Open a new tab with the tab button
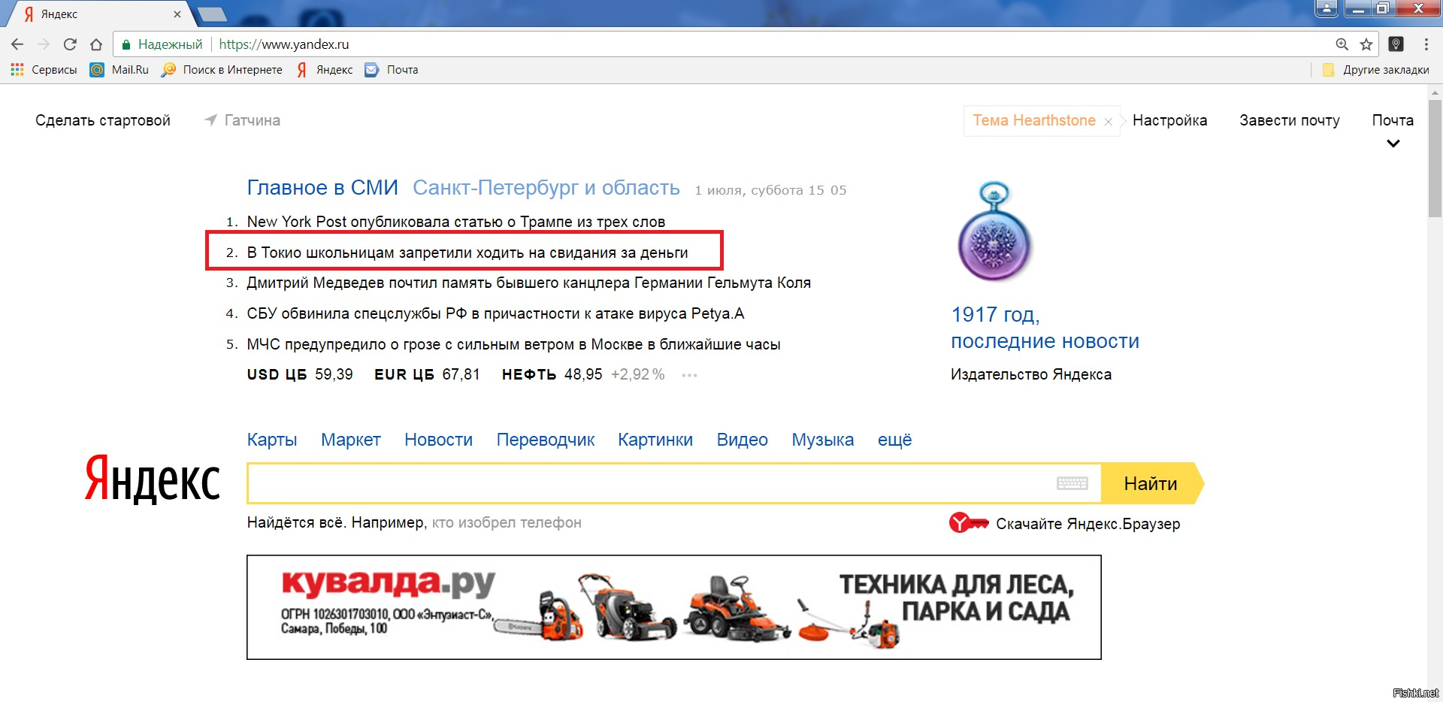This screenshot has width=1443, height=702. 211,14
